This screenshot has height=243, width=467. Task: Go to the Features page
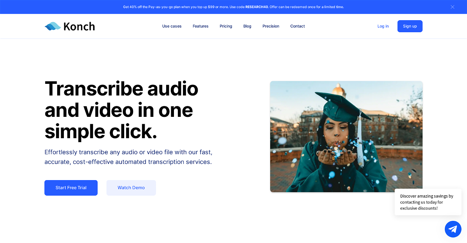point(200,26)
